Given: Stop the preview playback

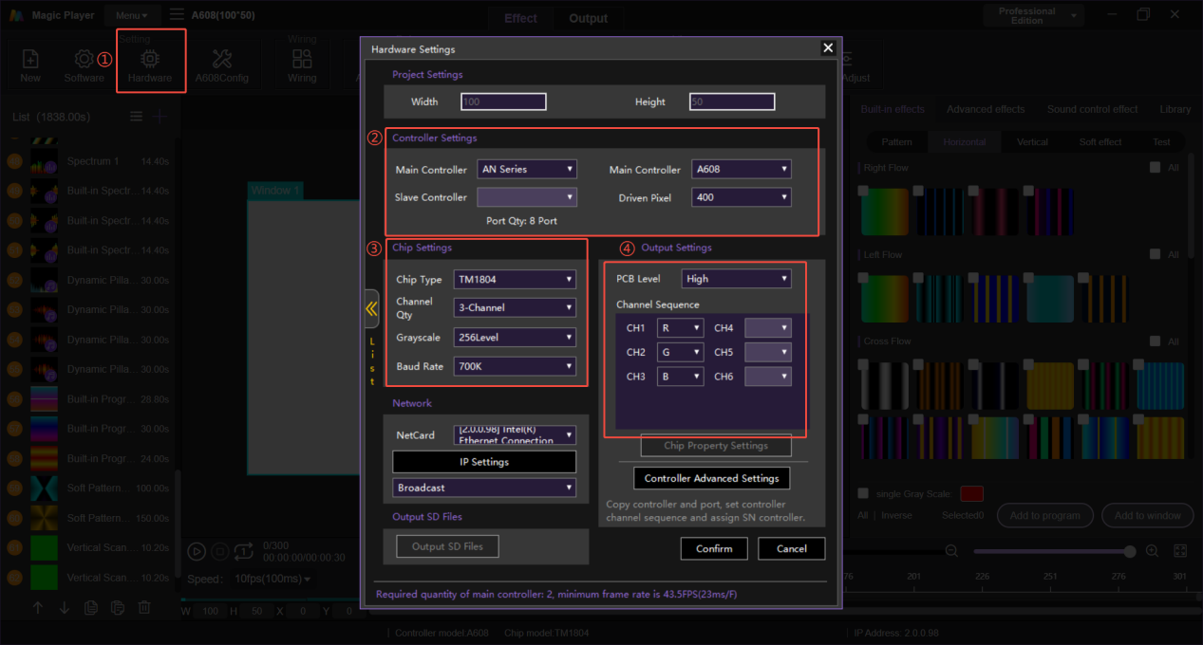Looking at the screenshot, I should point(219,551).
